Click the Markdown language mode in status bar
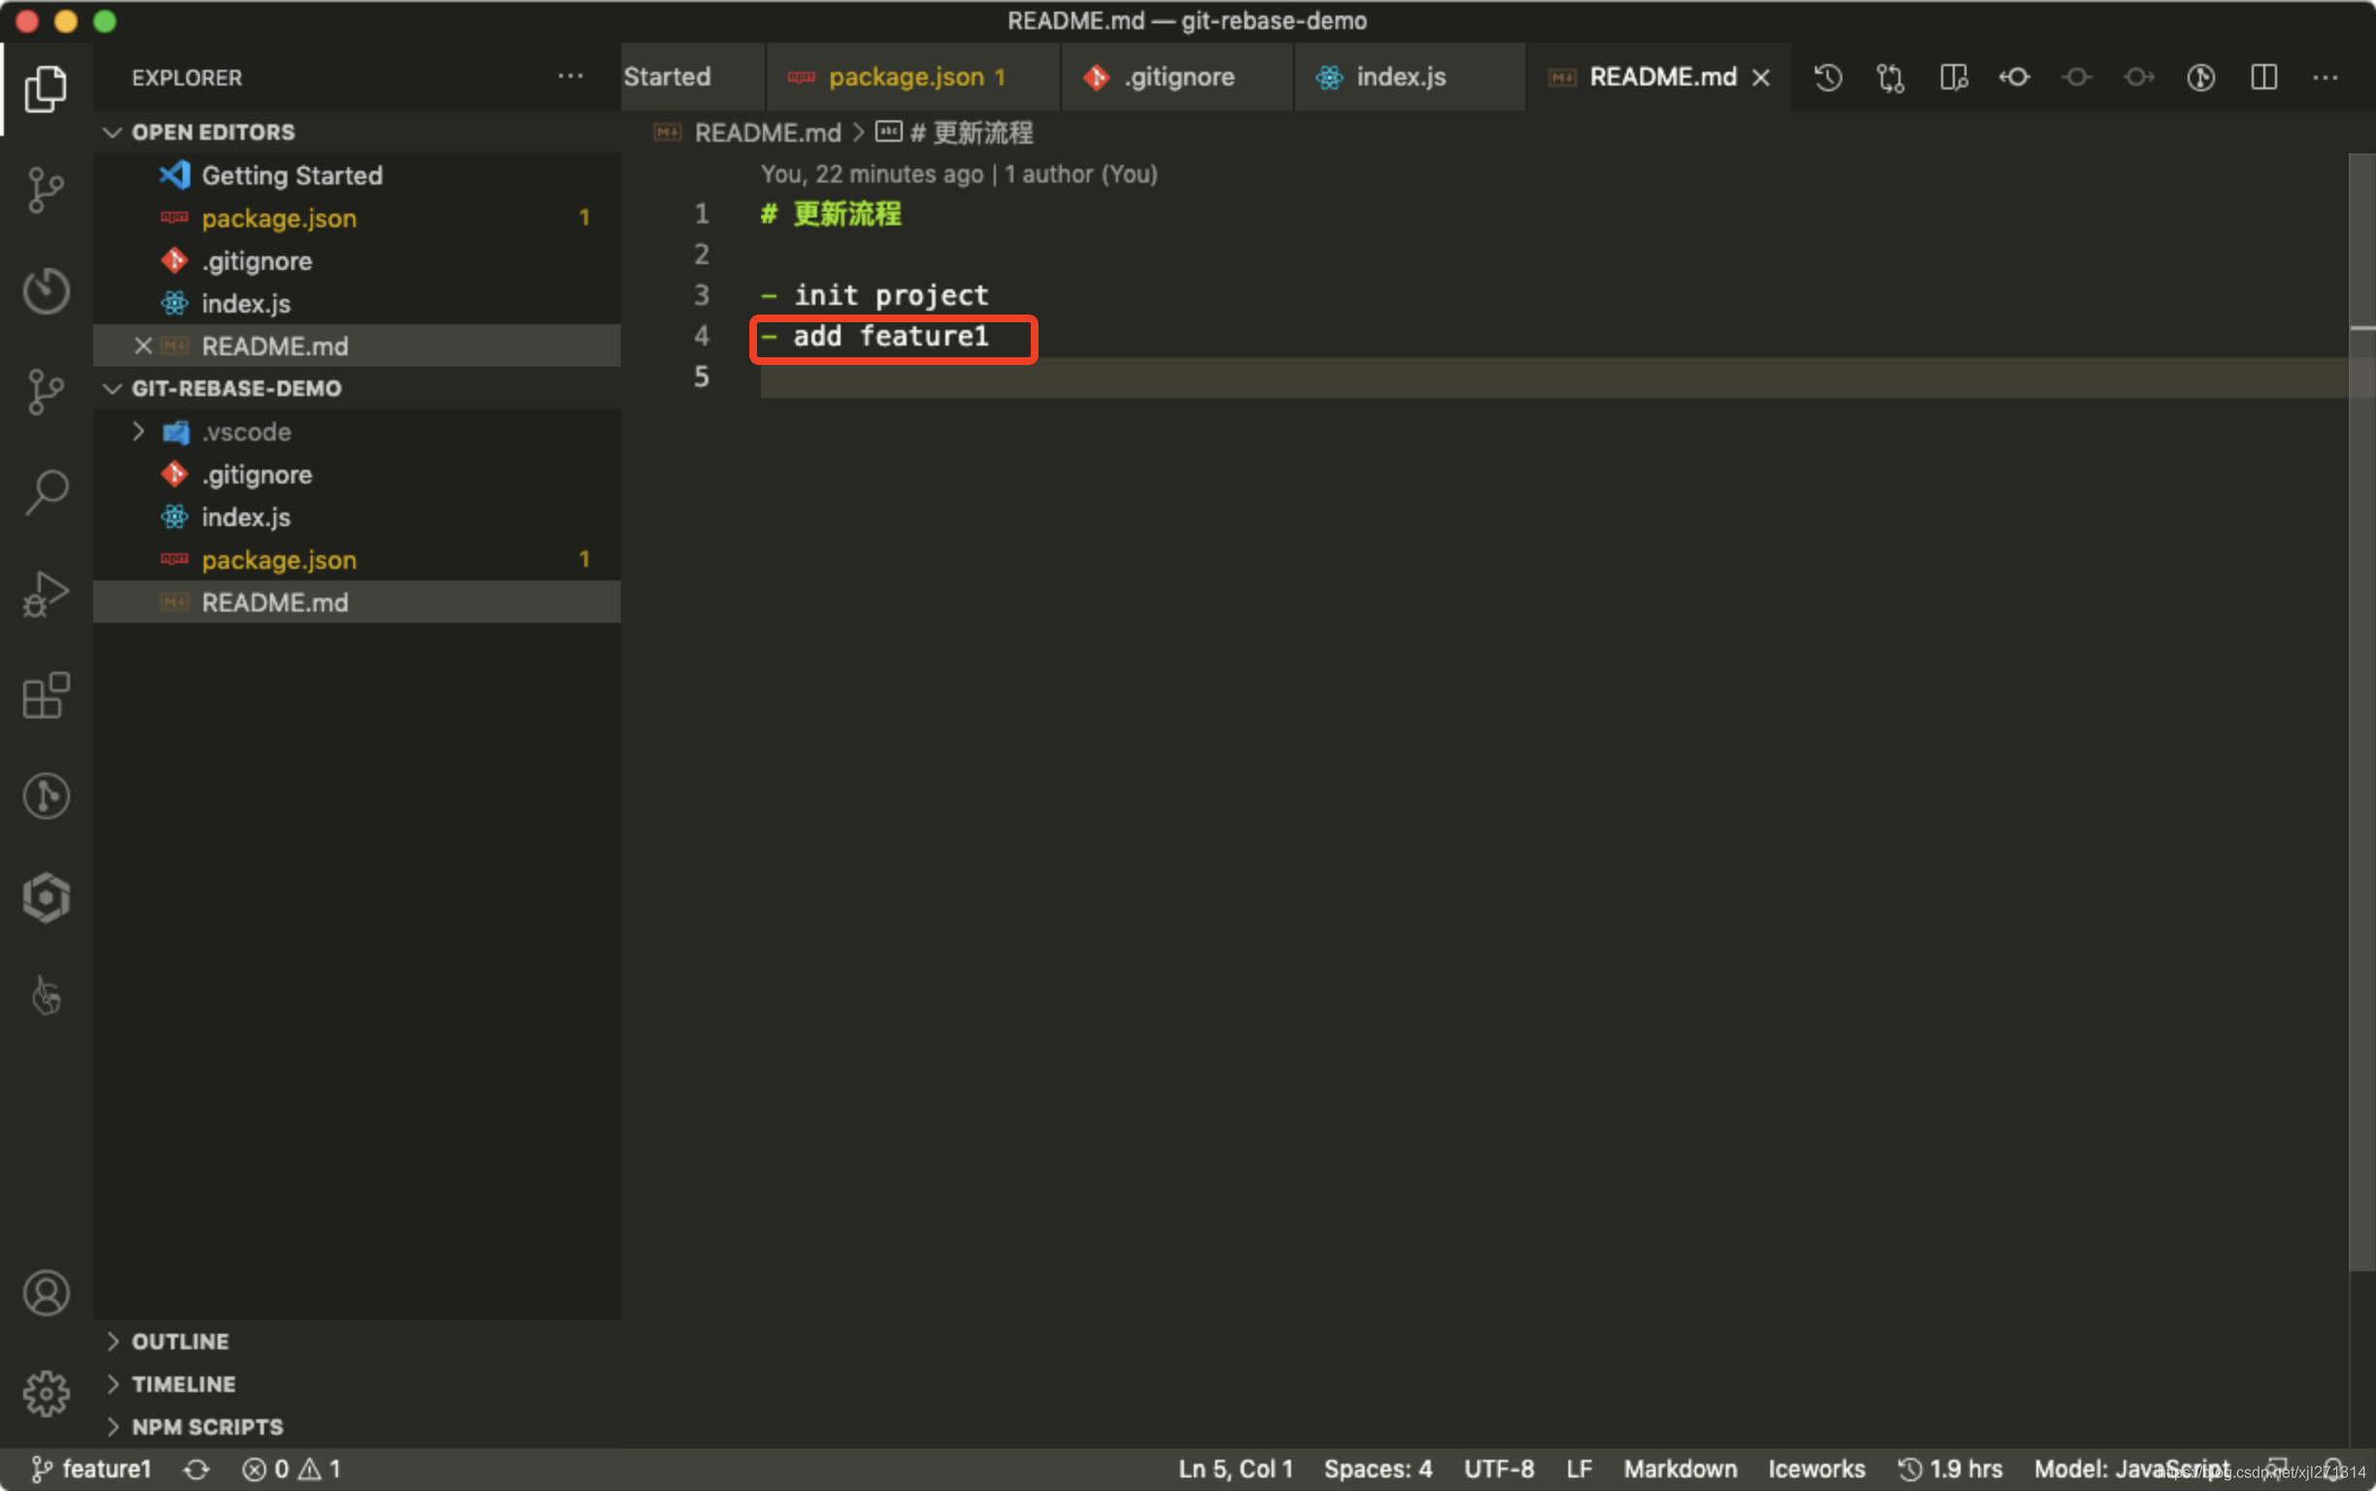The height and width of the screenshot is (1491, 2376). [x=1680, y=1469]
